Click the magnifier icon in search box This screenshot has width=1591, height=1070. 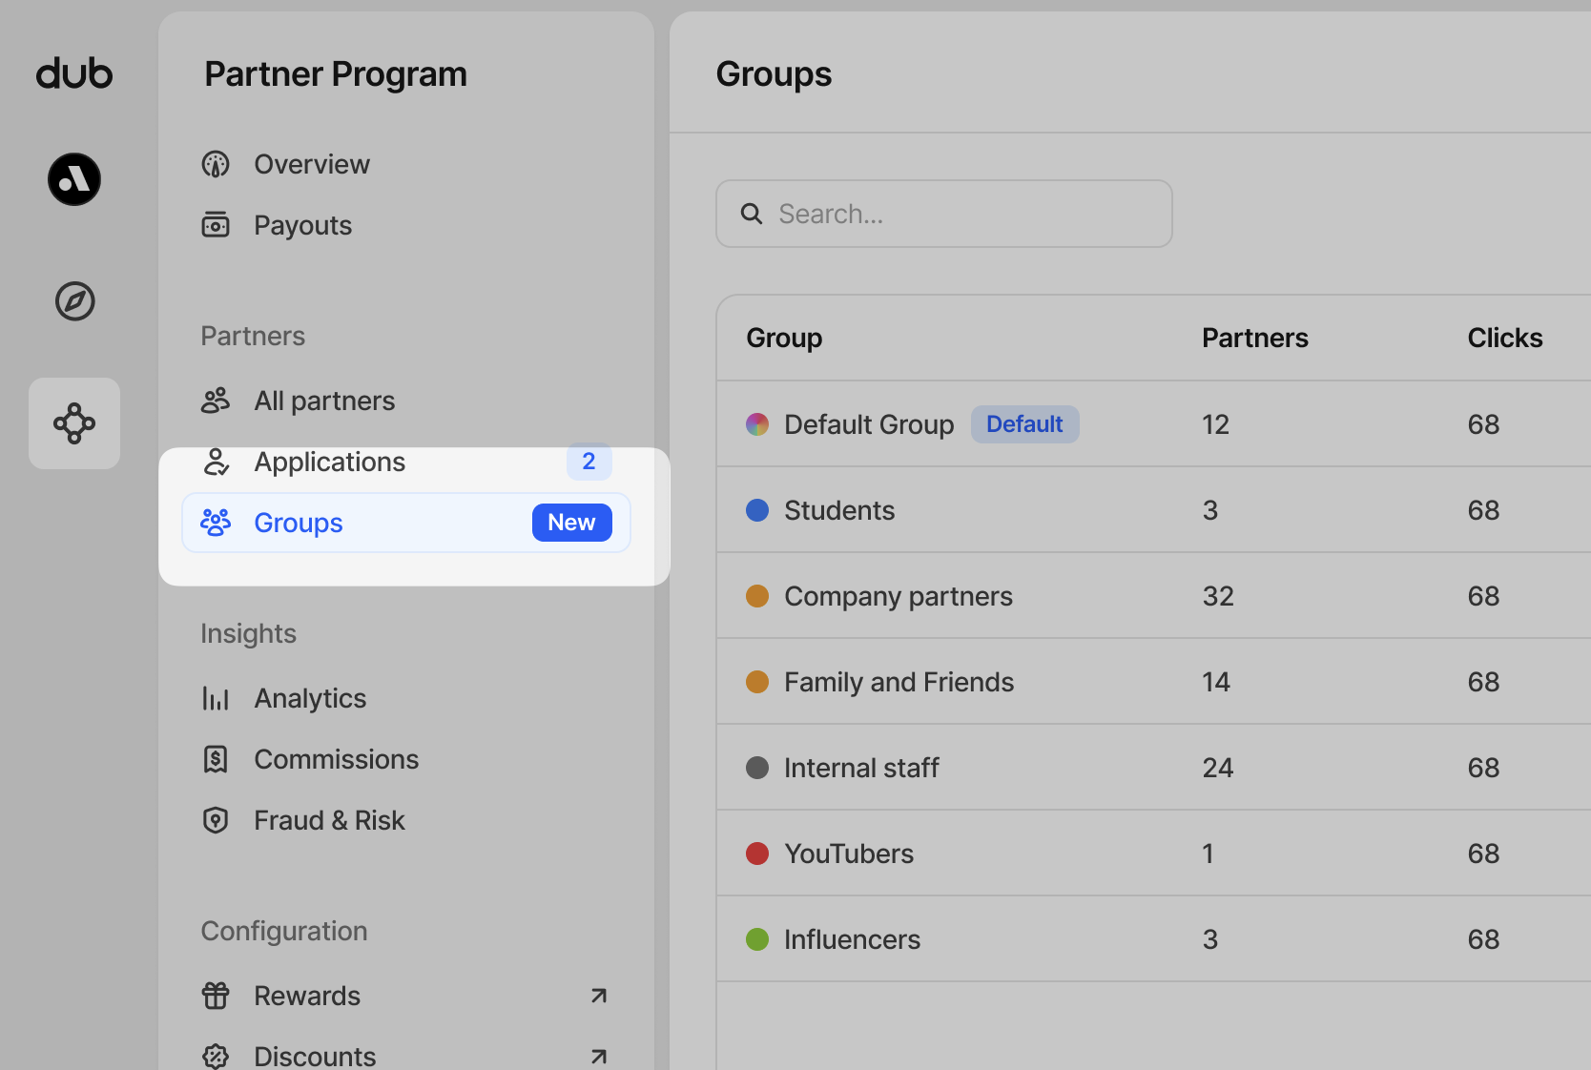coord(752,214)
